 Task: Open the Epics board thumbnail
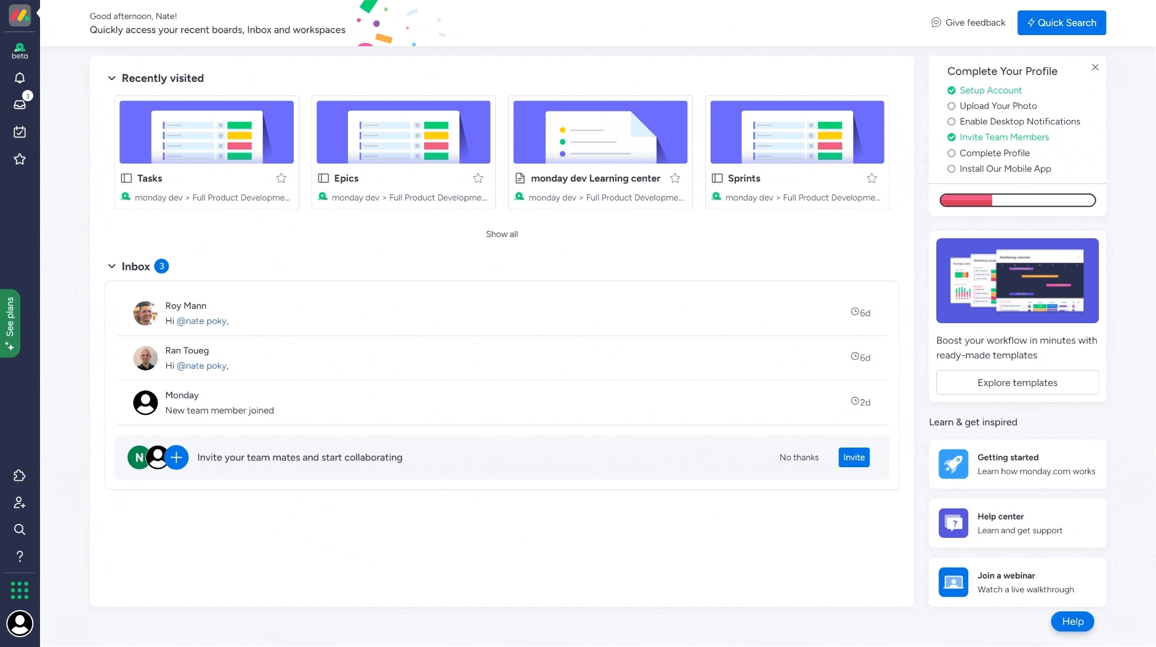click(403, 132)
